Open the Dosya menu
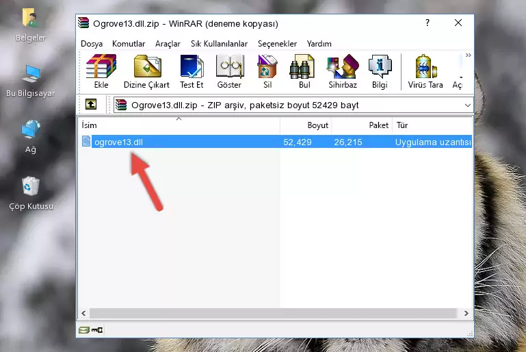 [92, 44]
